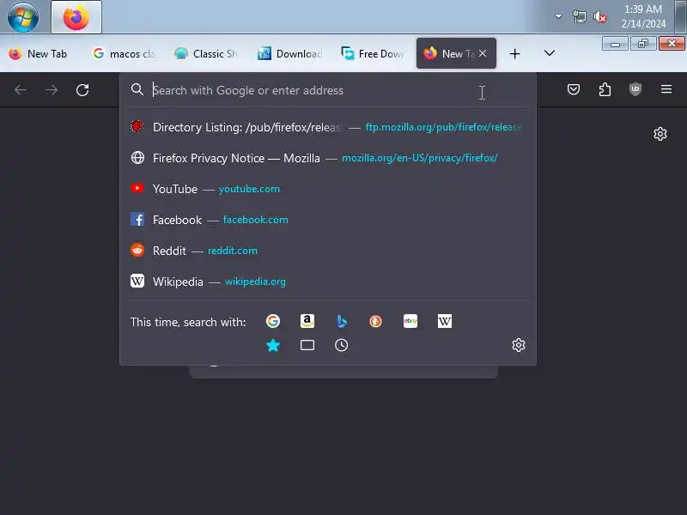The width and height of the screenshot is (687, 515).
Task: Open the Firefox Privacy Notice suggestion
Action: click(328, 158)
